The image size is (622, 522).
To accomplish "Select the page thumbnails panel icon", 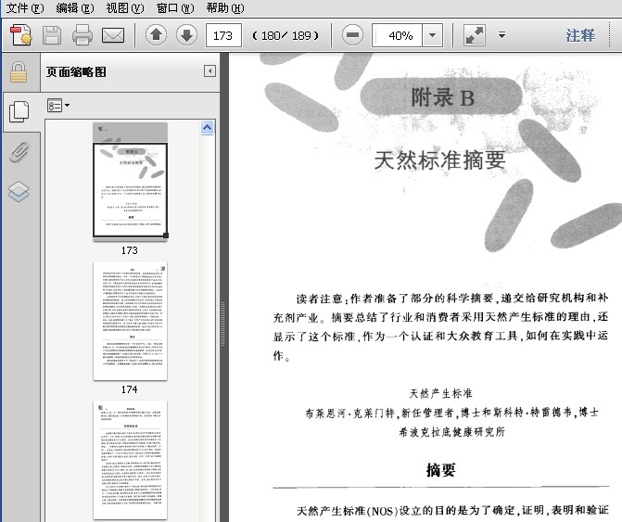I will pos(19,111).
